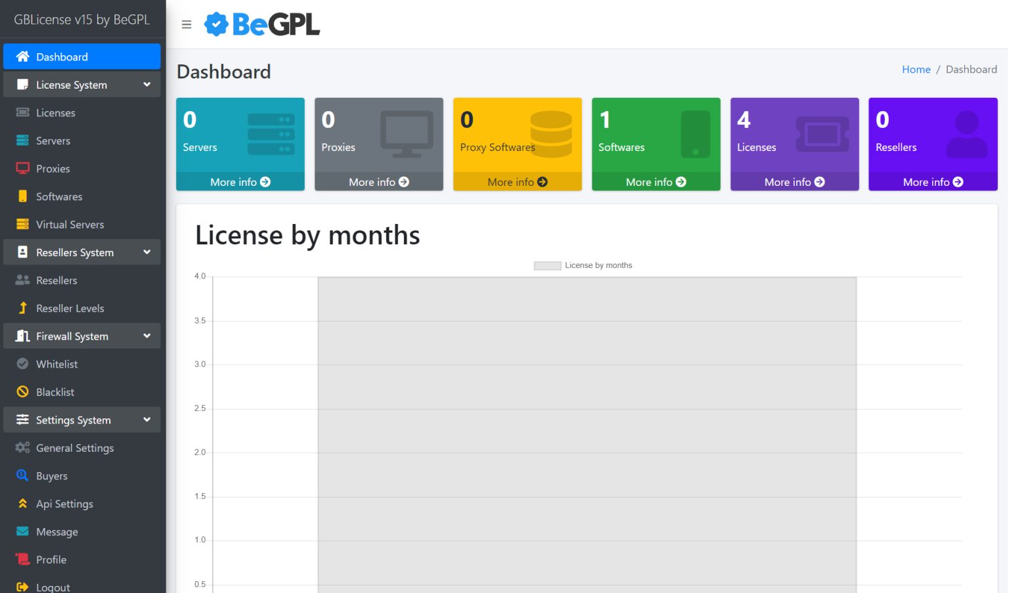Click the BeGPL gear logo
The height and width of the screenshot is (593, 1009).
pyautogui.click(x=216, y=24)
